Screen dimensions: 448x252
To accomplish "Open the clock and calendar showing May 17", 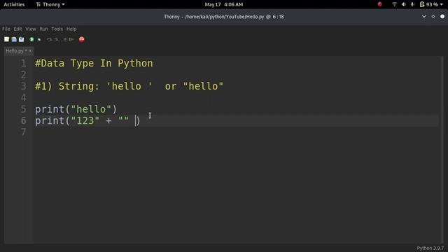I will pos(224,4).
